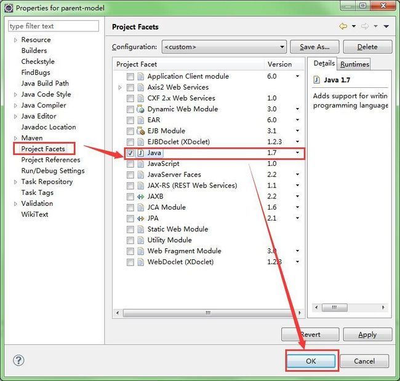Image resolution: width=400 pixels, height=381 pixels.
Task: Open the back history dropdown arrow
Action: [x=354, y=26]
